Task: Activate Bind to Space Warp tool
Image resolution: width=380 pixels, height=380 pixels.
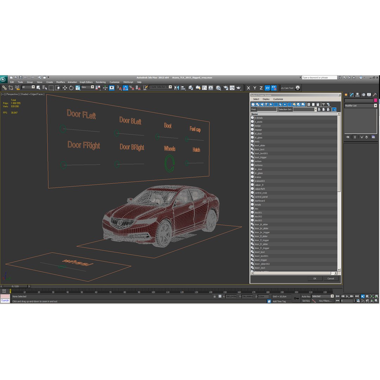Action: (x=17, y=88)
